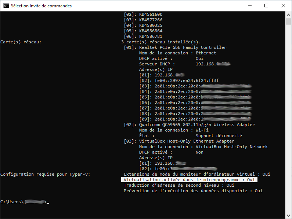Click Realtek PCIe GbE Family Controller line
The image size is (292, 219).
175,47
